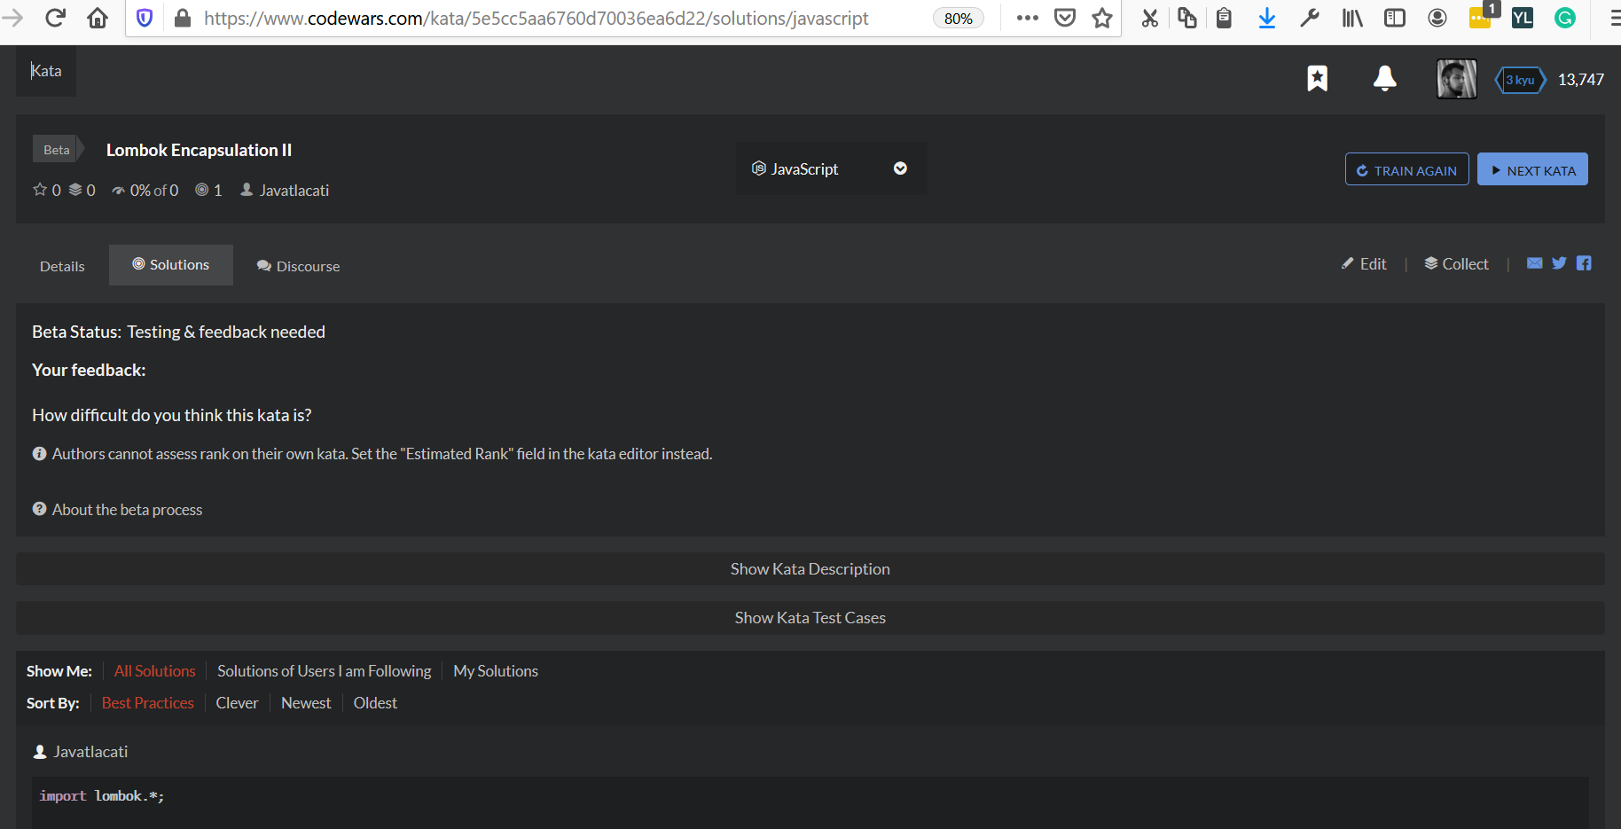Image resolution: width=1621 pixels, height=829 pixels.
Task: Toggle the sidebar view icon
Action: pos(1395,18)
